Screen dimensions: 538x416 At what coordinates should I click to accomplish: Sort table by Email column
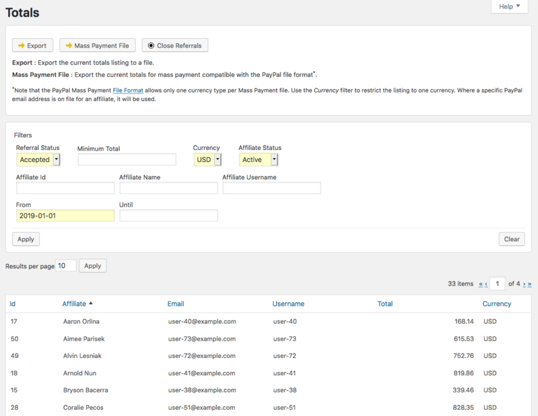point(175,304)
